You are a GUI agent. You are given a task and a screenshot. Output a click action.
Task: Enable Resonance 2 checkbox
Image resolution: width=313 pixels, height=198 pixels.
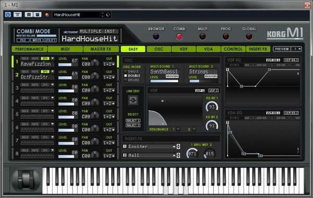point(194,129)
